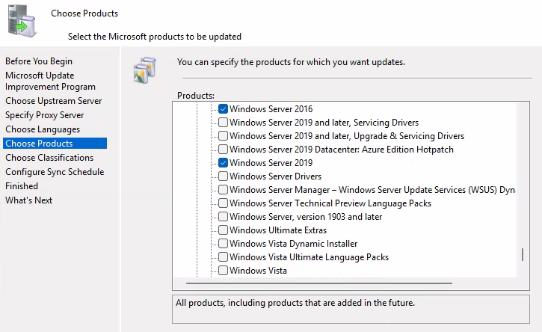This screenshot has width=542, height=332.
Task: Enable the Windows Server Drivers checkbox
Action: coord(223,176)
